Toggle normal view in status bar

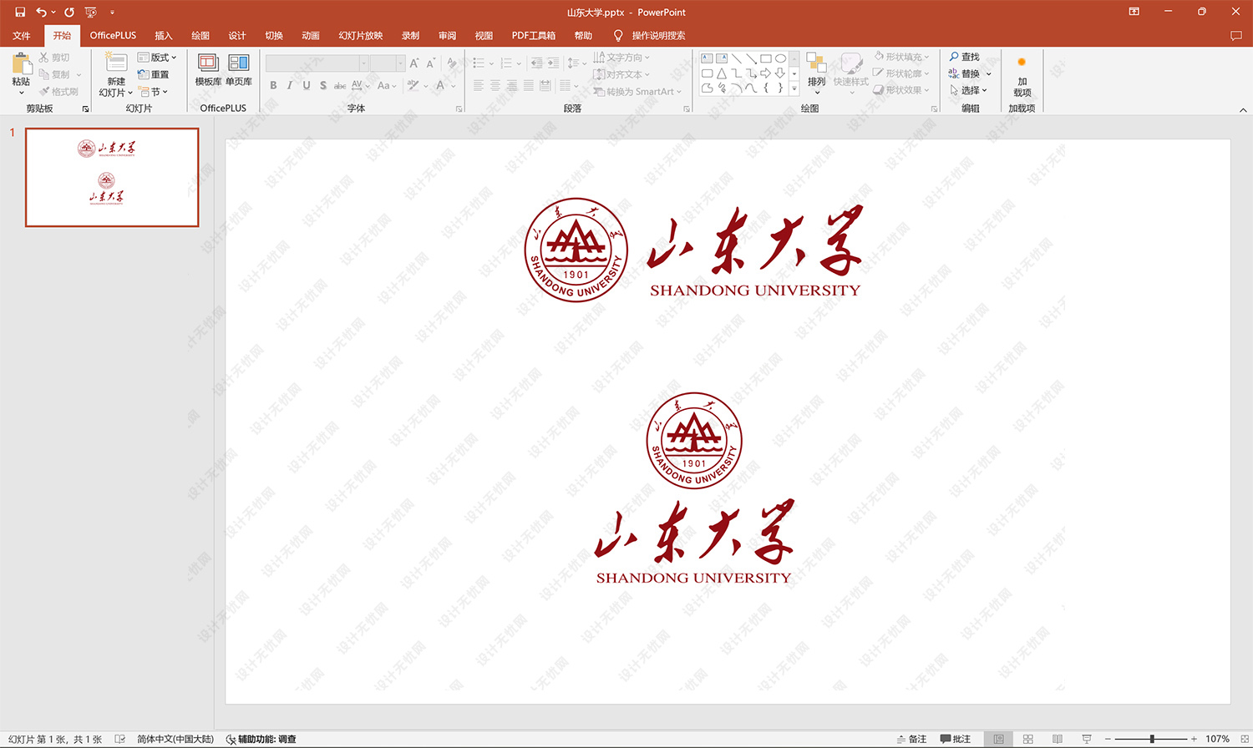[x=998, y=739]
